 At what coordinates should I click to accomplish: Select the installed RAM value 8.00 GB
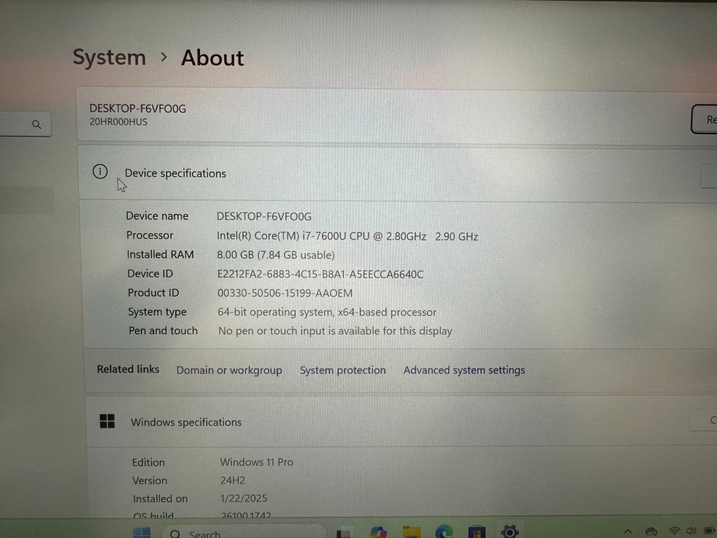click(x=276, y=255)
